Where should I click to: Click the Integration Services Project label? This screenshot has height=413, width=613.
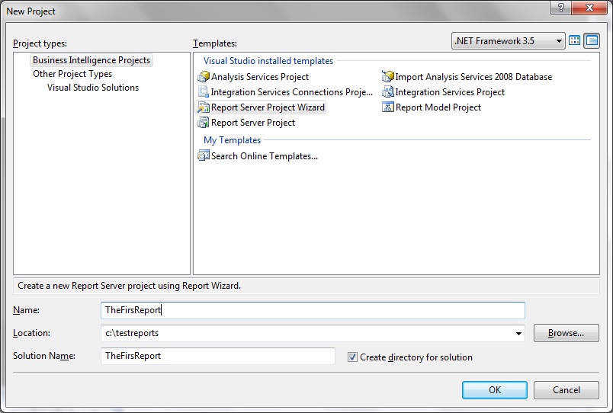coord(450,92)
